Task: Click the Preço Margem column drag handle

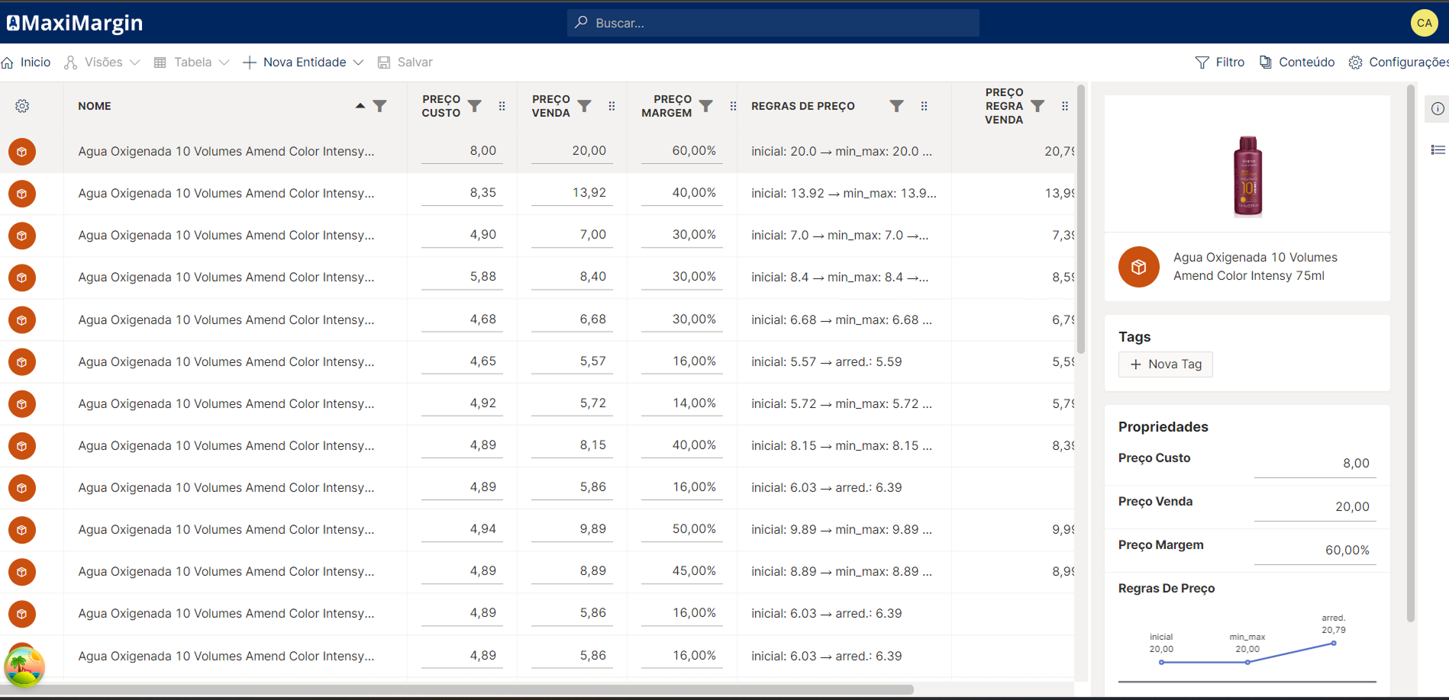Action: point(734,106)
